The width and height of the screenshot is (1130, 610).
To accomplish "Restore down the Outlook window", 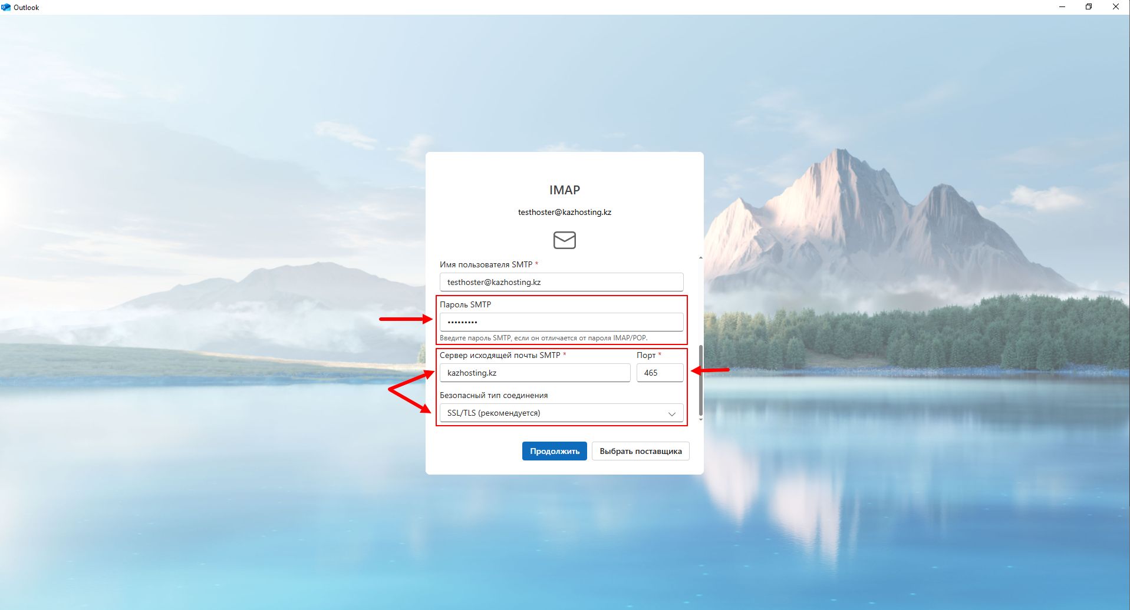I will pyautogui.click(x=1089, y=7).
